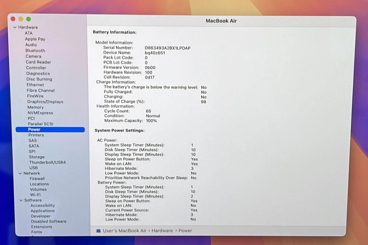Select Fonts under Software
This screenshot has width=368, height=245.
pyautogui.click(x=37, y=232)
